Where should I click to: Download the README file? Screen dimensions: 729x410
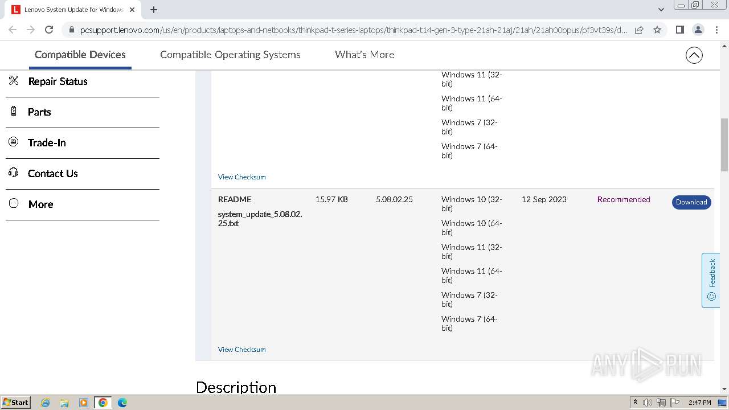pos(691,202)
